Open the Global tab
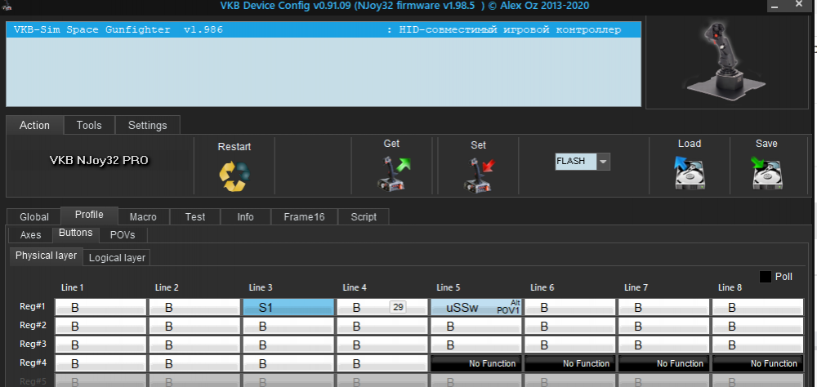 coord(33,217)
